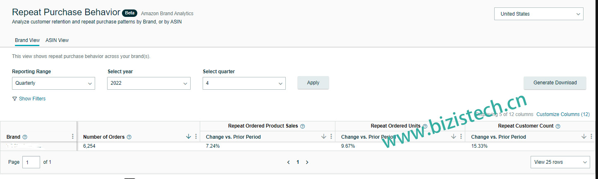This screenshot has height=179, width=598.
Task: Open the Reporting Range Quarterly dropdown
Action: click(54, 83)
